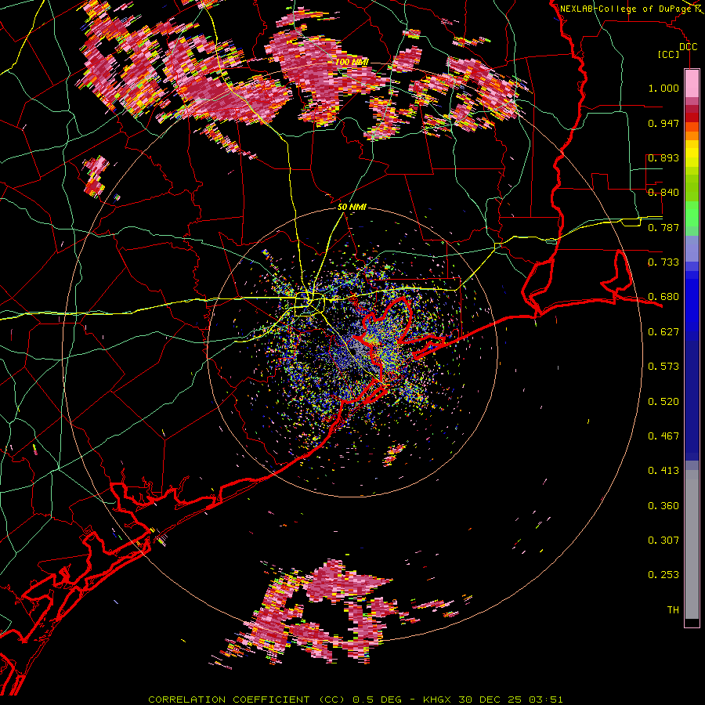The image size is (705, 705).
Task: Click the 0.573 legend value
Action: click(663, 367)
